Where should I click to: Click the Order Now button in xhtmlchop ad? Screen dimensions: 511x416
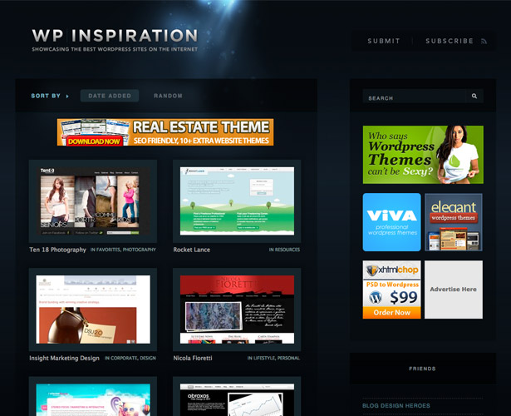391,313
